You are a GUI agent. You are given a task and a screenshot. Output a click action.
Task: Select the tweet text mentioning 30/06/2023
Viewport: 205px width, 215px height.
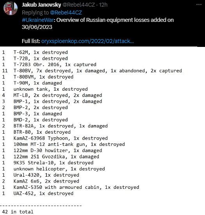click(x=98, y=23)
